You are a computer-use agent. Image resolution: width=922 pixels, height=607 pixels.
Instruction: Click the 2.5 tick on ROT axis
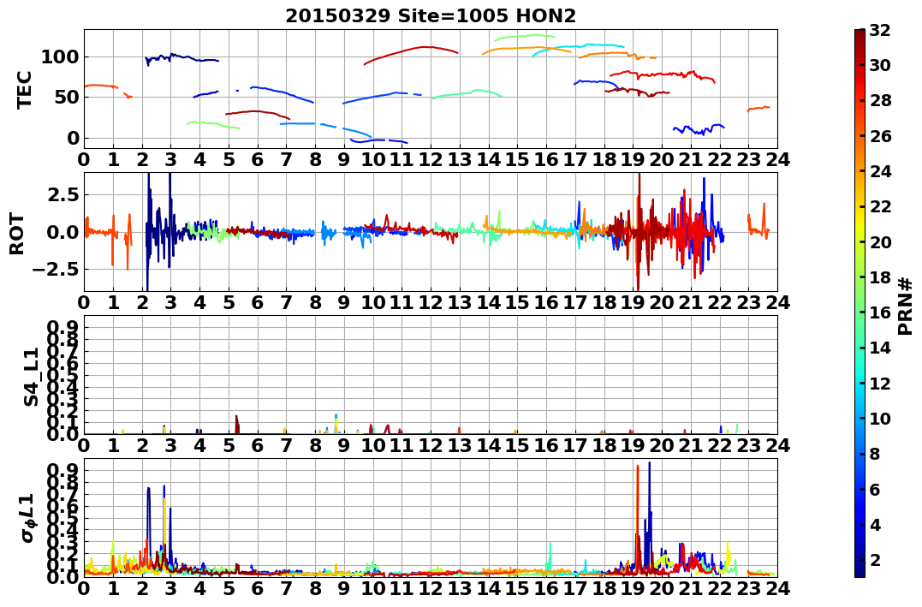click(64, 194)
